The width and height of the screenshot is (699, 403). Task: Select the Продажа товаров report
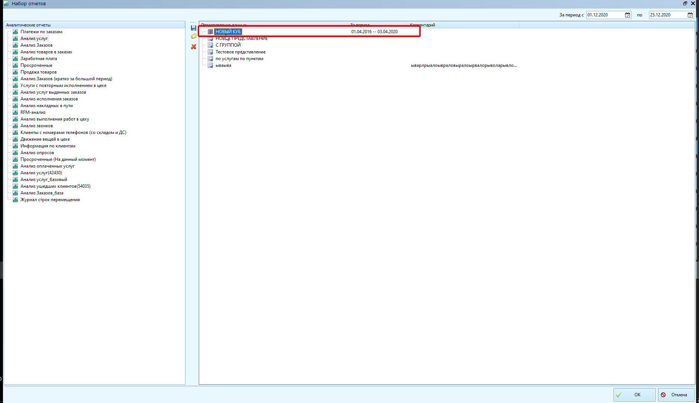[38, 72]
